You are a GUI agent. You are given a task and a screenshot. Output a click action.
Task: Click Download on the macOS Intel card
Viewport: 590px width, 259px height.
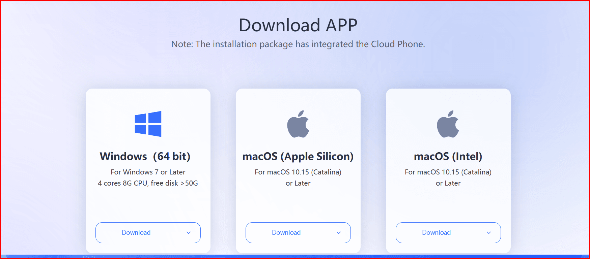coord(436,232)
